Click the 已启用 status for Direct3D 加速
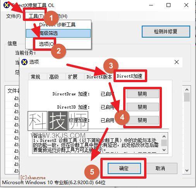This screenshot has height=188, width=196. [107, 107]
